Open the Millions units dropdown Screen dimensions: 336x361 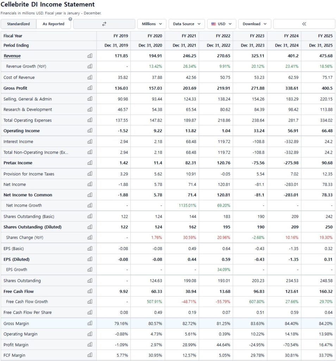tap(151, 24)
